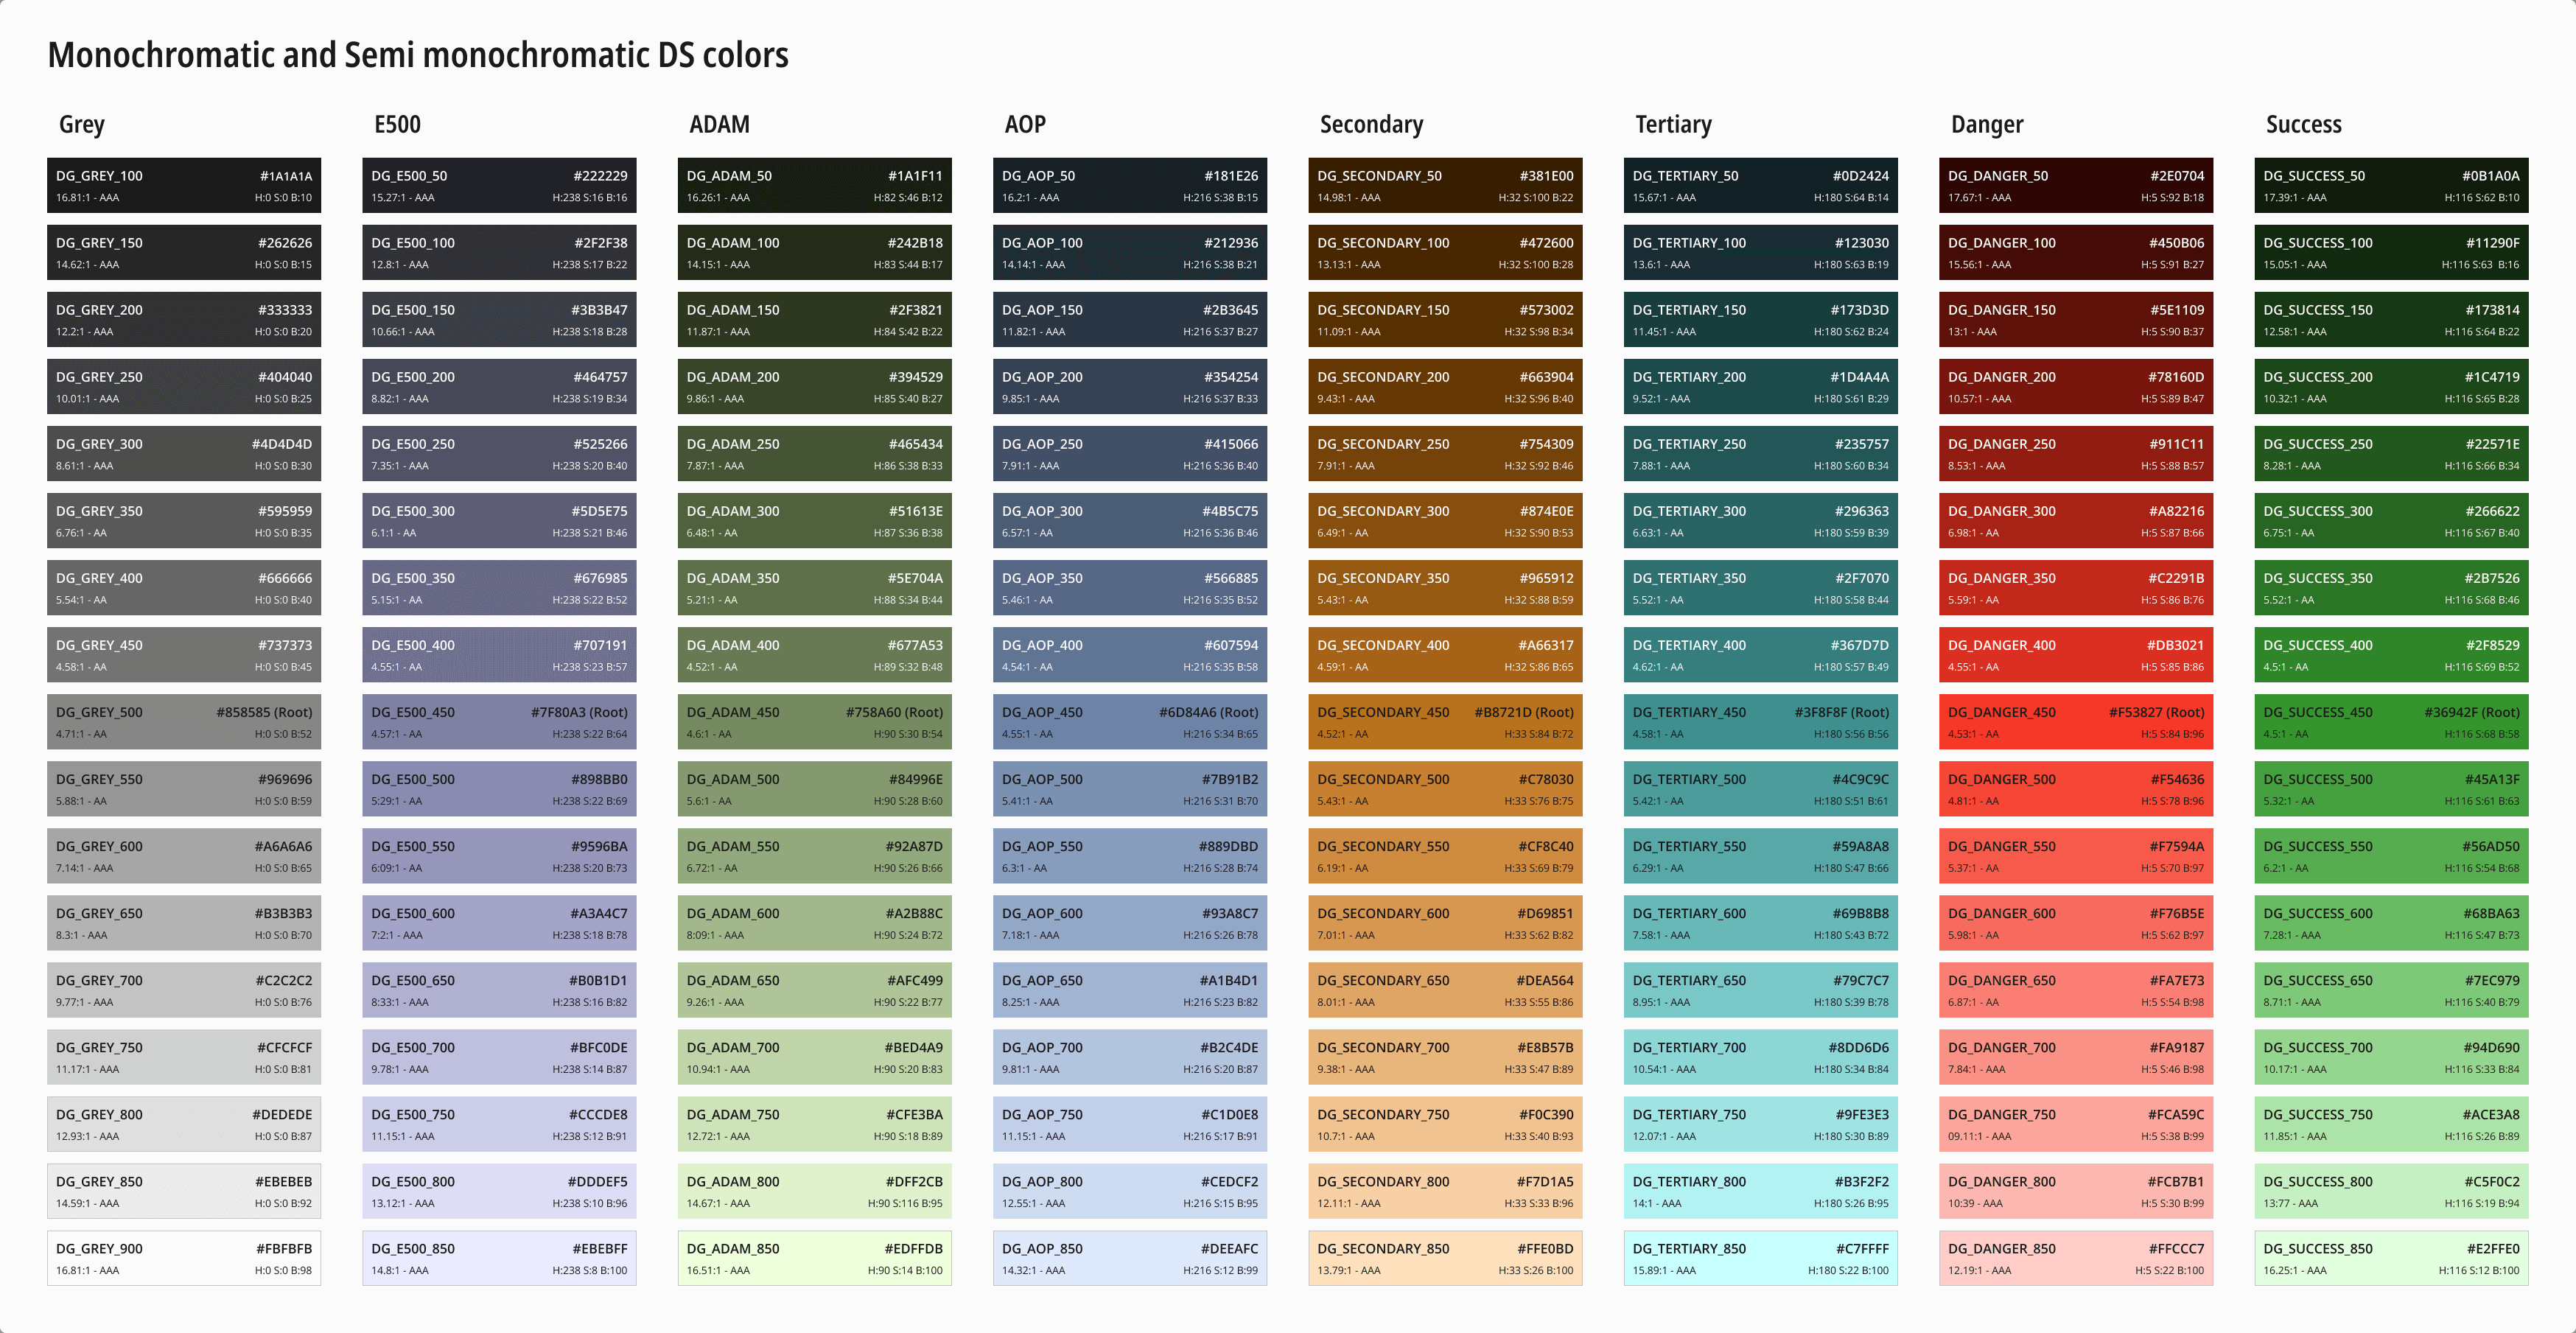
Task: Choose the DG_ADAM_300 swatch
Action: coord(815,521)
